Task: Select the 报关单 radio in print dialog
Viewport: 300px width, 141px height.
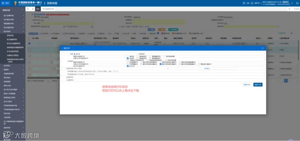Action: click(75, 54)
